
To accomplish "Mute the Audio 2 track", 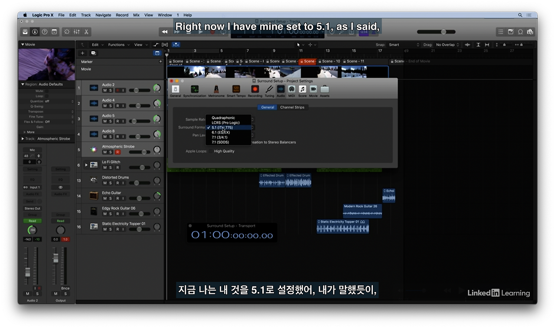I will pos(105,90).
